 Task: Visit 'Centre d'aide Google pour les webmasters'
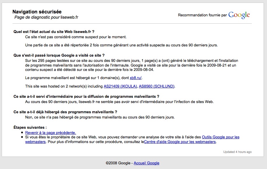[x=180, y=142]
